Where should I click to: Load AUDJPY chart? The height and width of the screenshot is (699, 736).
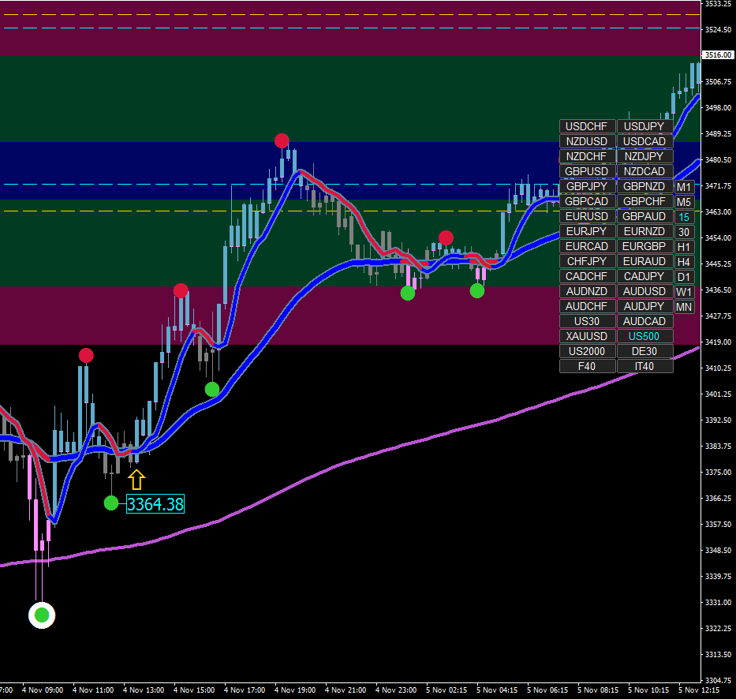pos(644,307)
